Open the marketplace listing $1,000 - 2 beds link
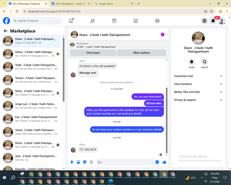The width and height of the screenshot is (231, 185). [96, 47]
